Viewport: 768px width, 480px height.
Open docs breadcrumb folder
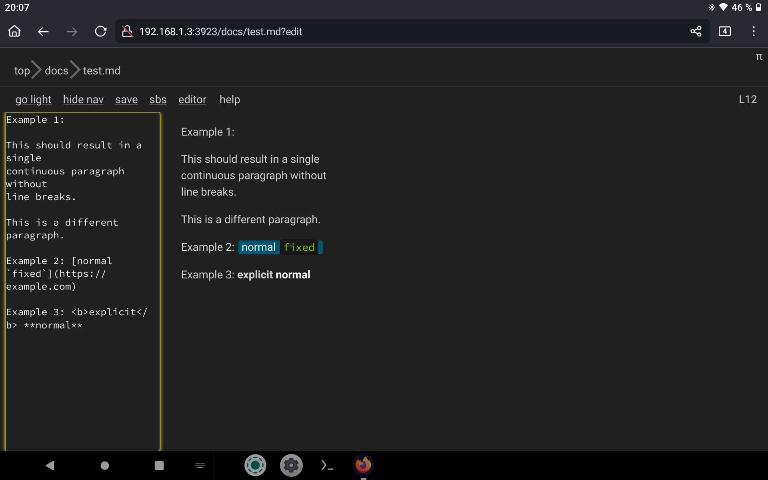pyautogui.click(x=56, y=71)
